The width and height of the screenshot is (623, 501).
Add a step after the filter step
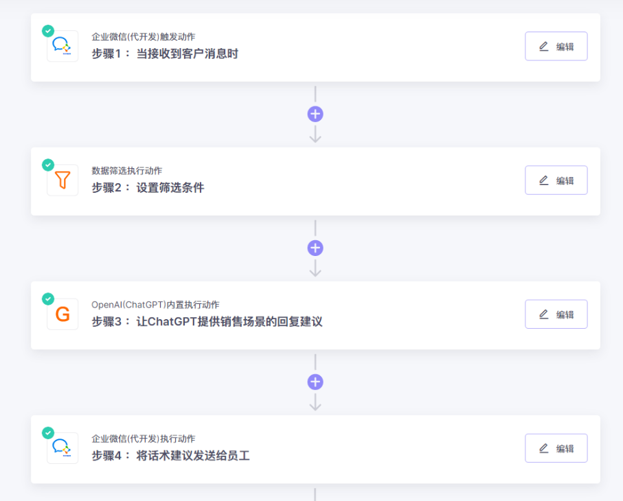pyautogui.click(x=315, y=248)
